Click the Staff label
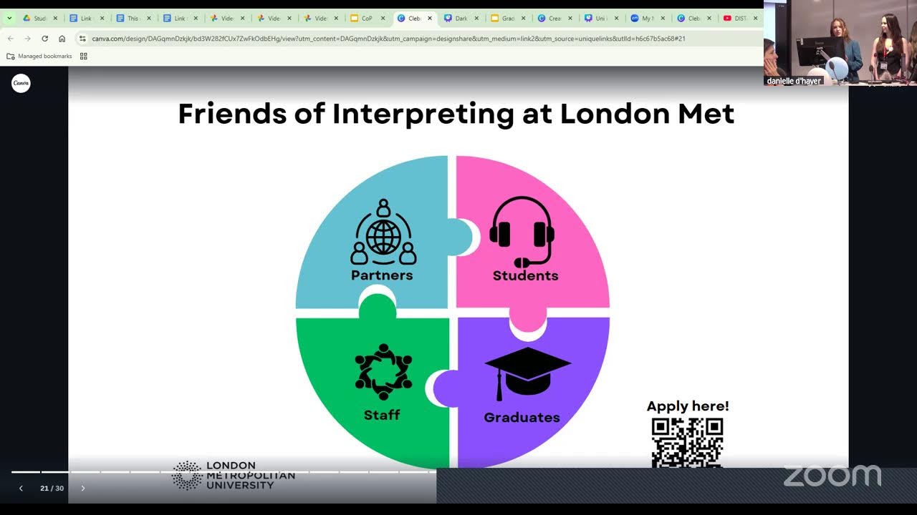917x515 pixels. (382, 415)
